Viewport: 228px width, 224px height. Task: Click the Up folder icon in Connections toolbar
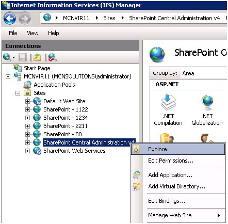[x=37, y=57]
